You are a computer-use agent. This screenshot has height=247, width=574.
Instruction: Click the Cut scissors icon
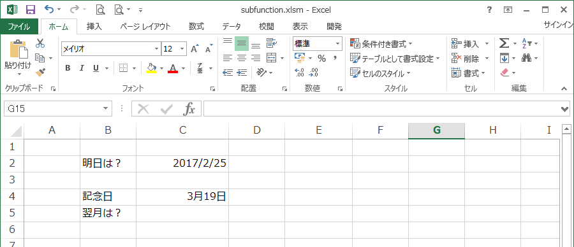40,43
